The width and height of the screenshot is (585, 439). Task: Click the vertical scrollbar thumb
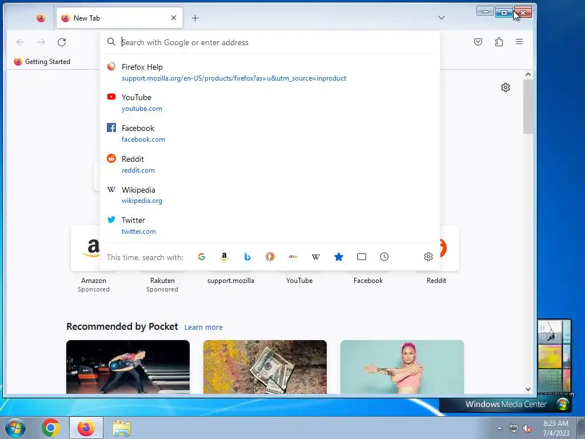tap(528, 106)
